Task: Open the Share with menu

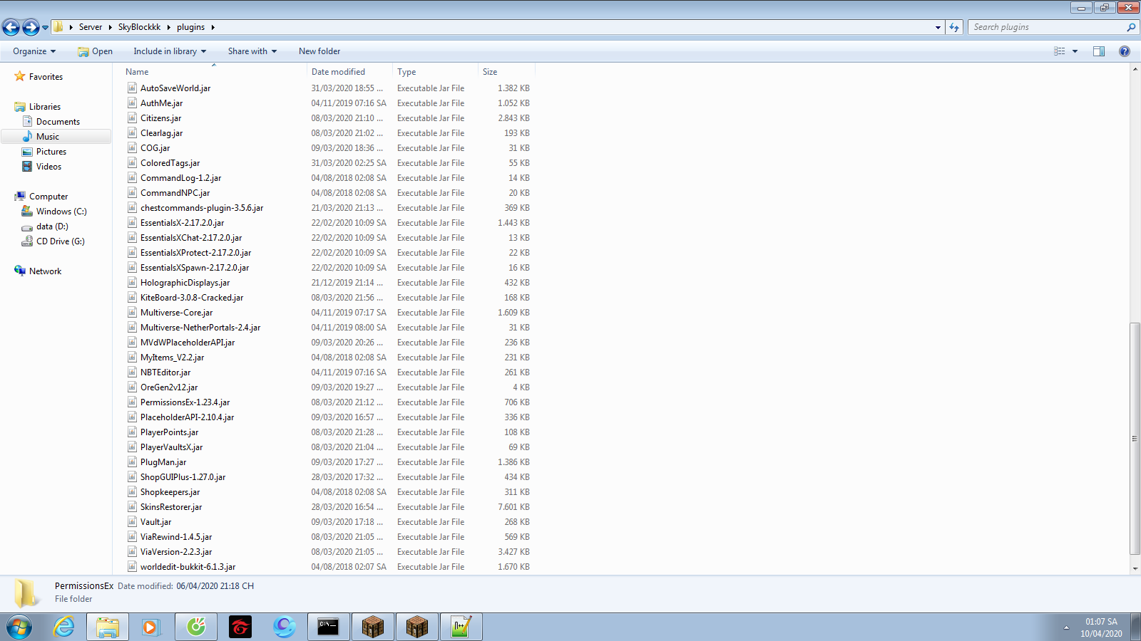Action: [x=252, y=51]
